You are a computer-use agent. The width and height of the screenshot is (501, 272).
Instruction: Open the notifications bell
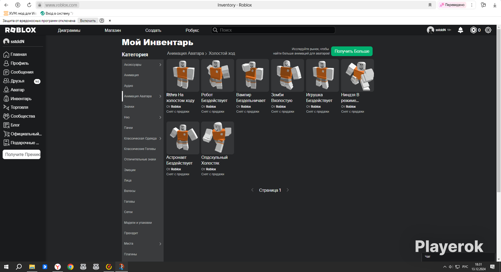[460, 30]
